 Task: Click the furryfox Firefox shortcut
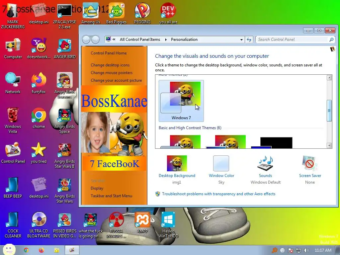[39, 83]
